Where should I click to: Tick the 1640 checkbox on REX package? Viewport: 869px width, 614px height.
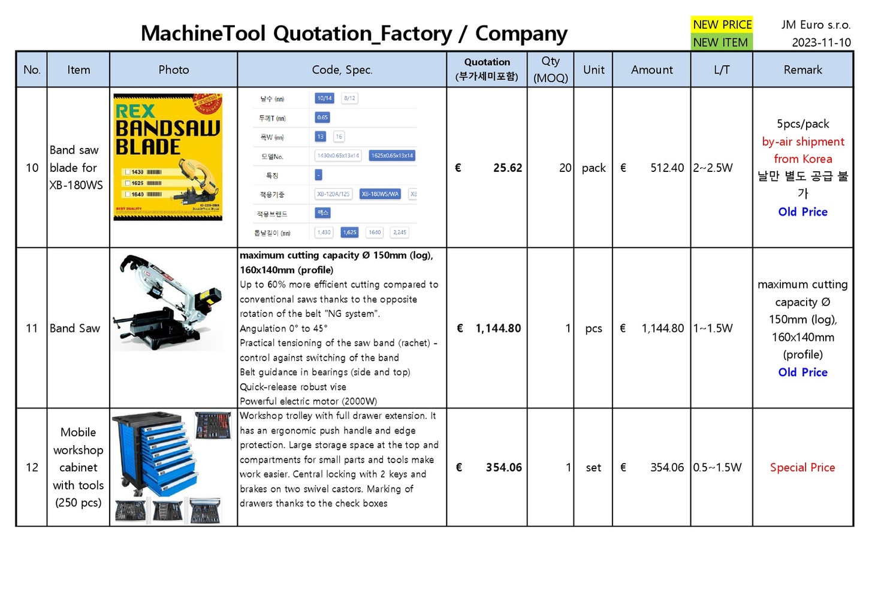[127, 194]
